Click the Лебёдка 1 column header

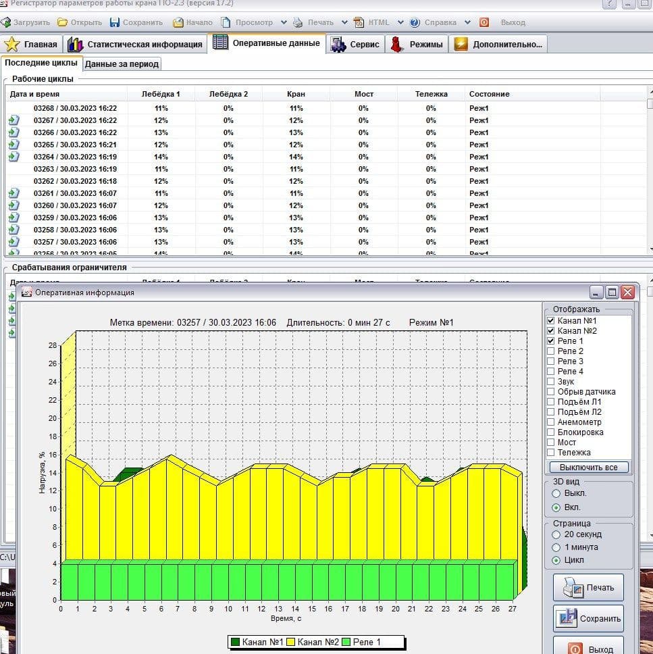[x=161, y=95]
